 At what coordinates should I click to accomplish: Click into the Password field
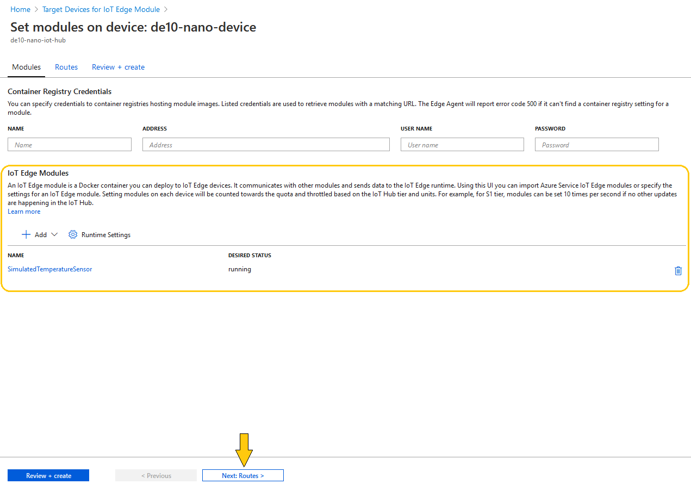[596, 145]
